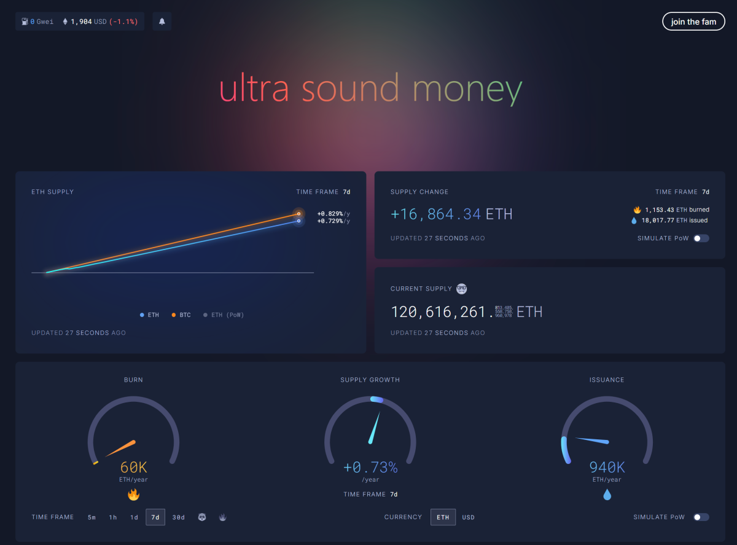
Task: Select the 30d time frame
Action: pyautogui.click(x=178, y=517)
